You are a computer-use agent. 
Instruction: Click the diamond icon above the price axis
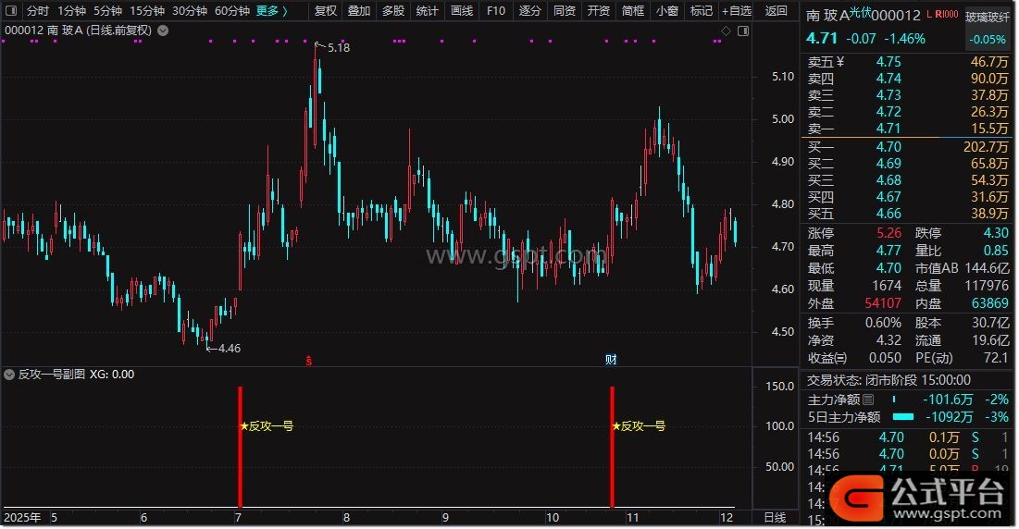click(727, 31)
